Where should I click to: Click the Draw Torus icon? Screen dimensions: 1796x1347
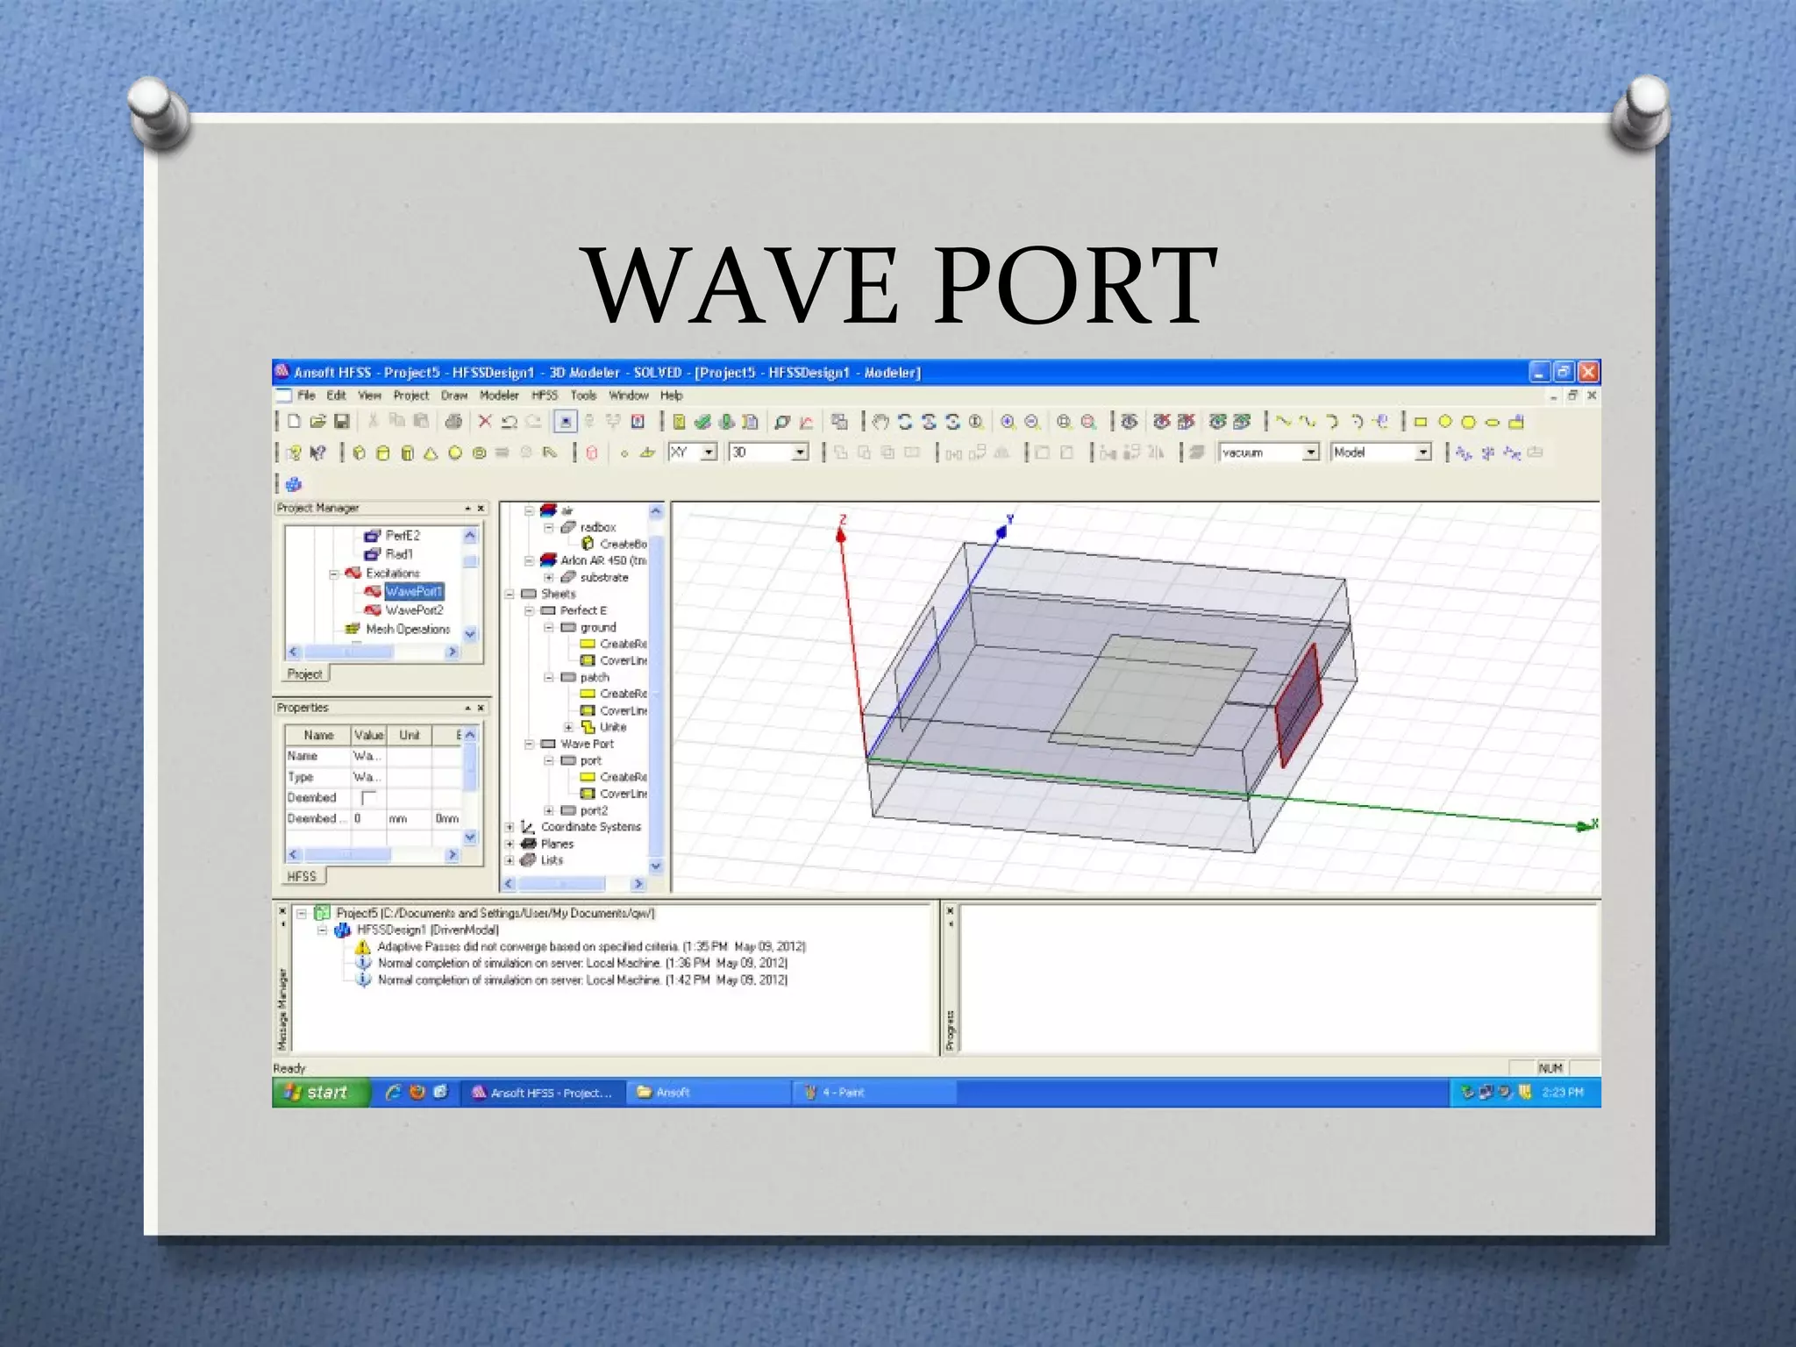(x=479, y=453)
